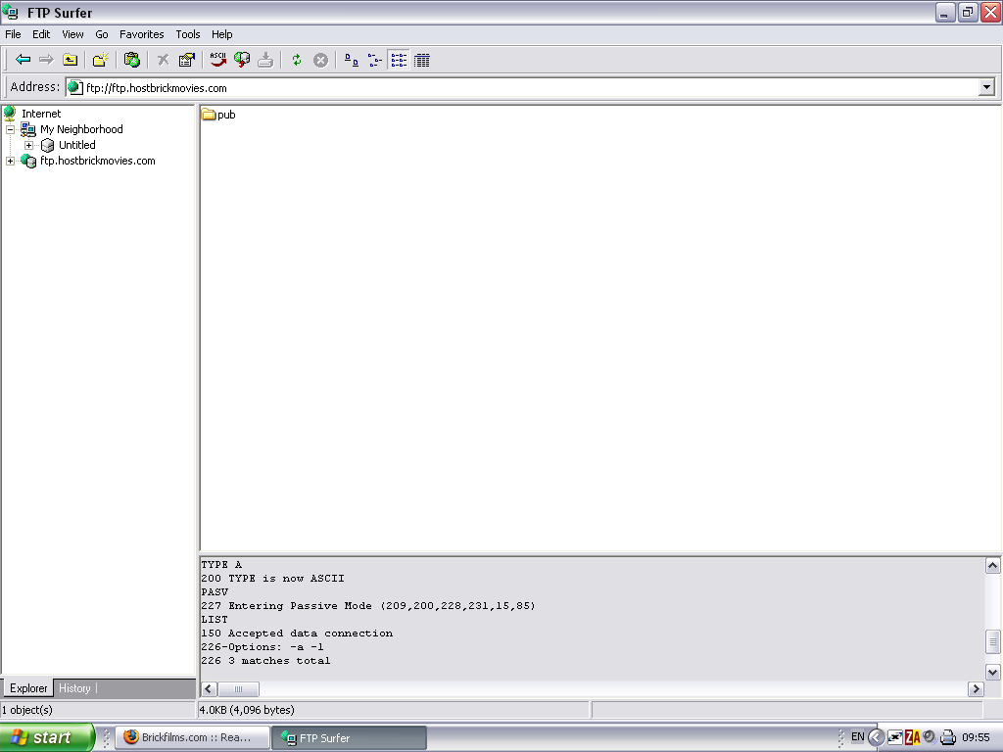Viewport: 1003px width, 752px height.
Task: Switch to Details view
Action: 422,60
